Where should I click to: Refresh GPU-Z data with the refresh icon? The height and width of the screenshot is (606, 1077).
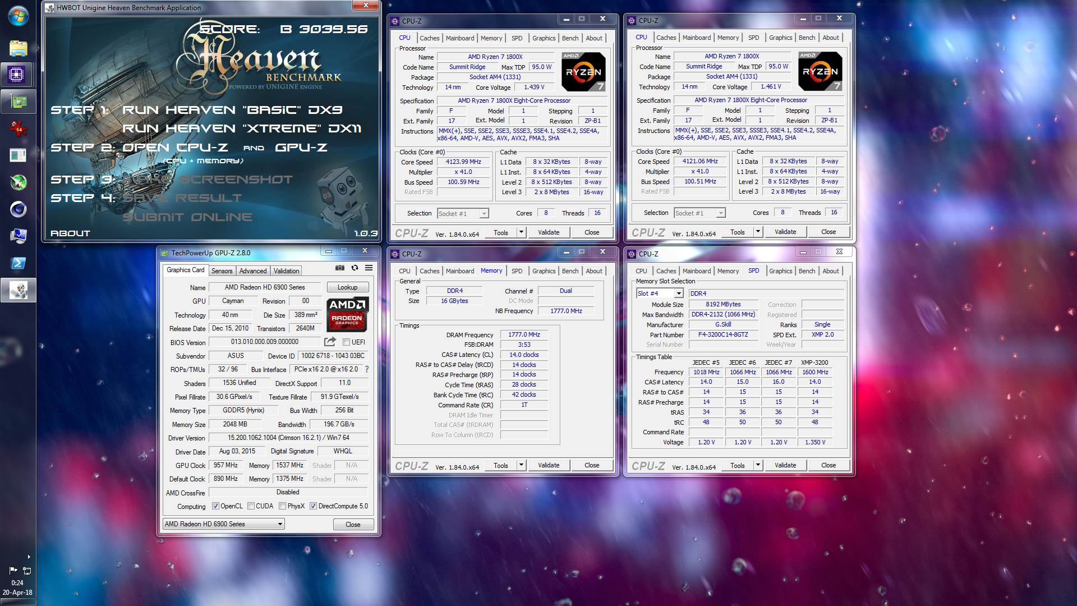click(x=355, y=268)
